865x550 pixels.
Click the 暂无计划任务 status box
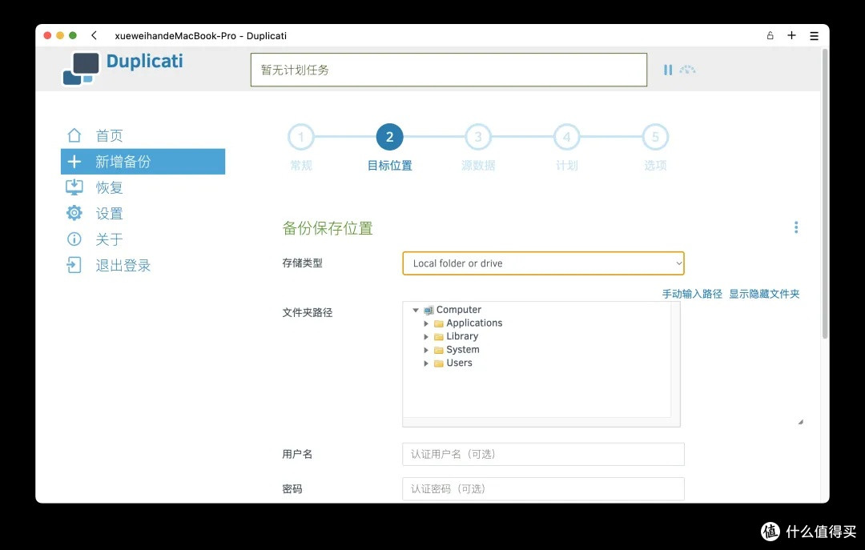[449, 70]
